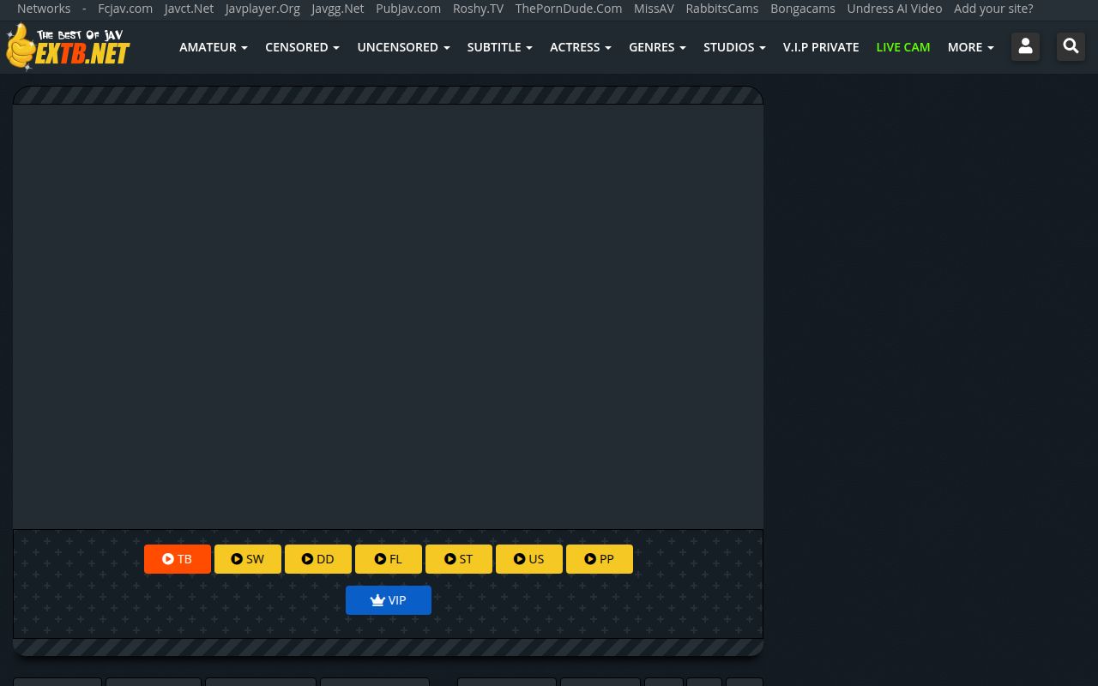Open the ACTRESS dropdown
This screenshot has width=1098, height=686.
click(x=580, y=47)
